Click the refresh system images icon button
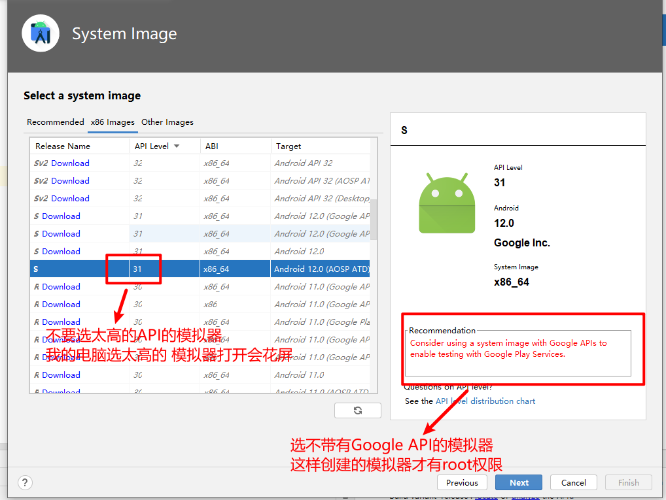Screen dimensions: 666x500 pos(358,410)
